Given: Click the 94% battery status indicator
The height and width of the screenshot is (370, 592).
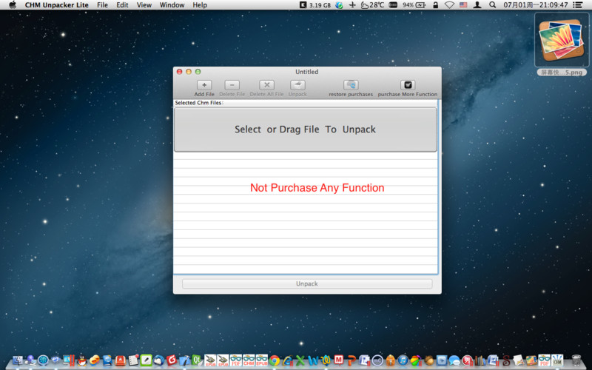Looking at the screenshot, I should tap(414, 5).
